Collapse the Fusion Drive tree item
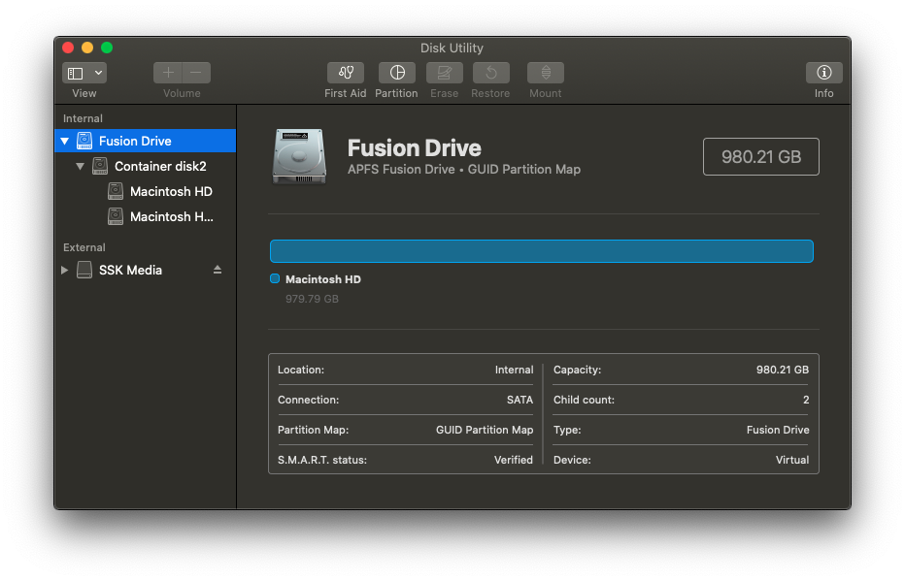This screenshot has width=905, height=581. tap(65, 142)
